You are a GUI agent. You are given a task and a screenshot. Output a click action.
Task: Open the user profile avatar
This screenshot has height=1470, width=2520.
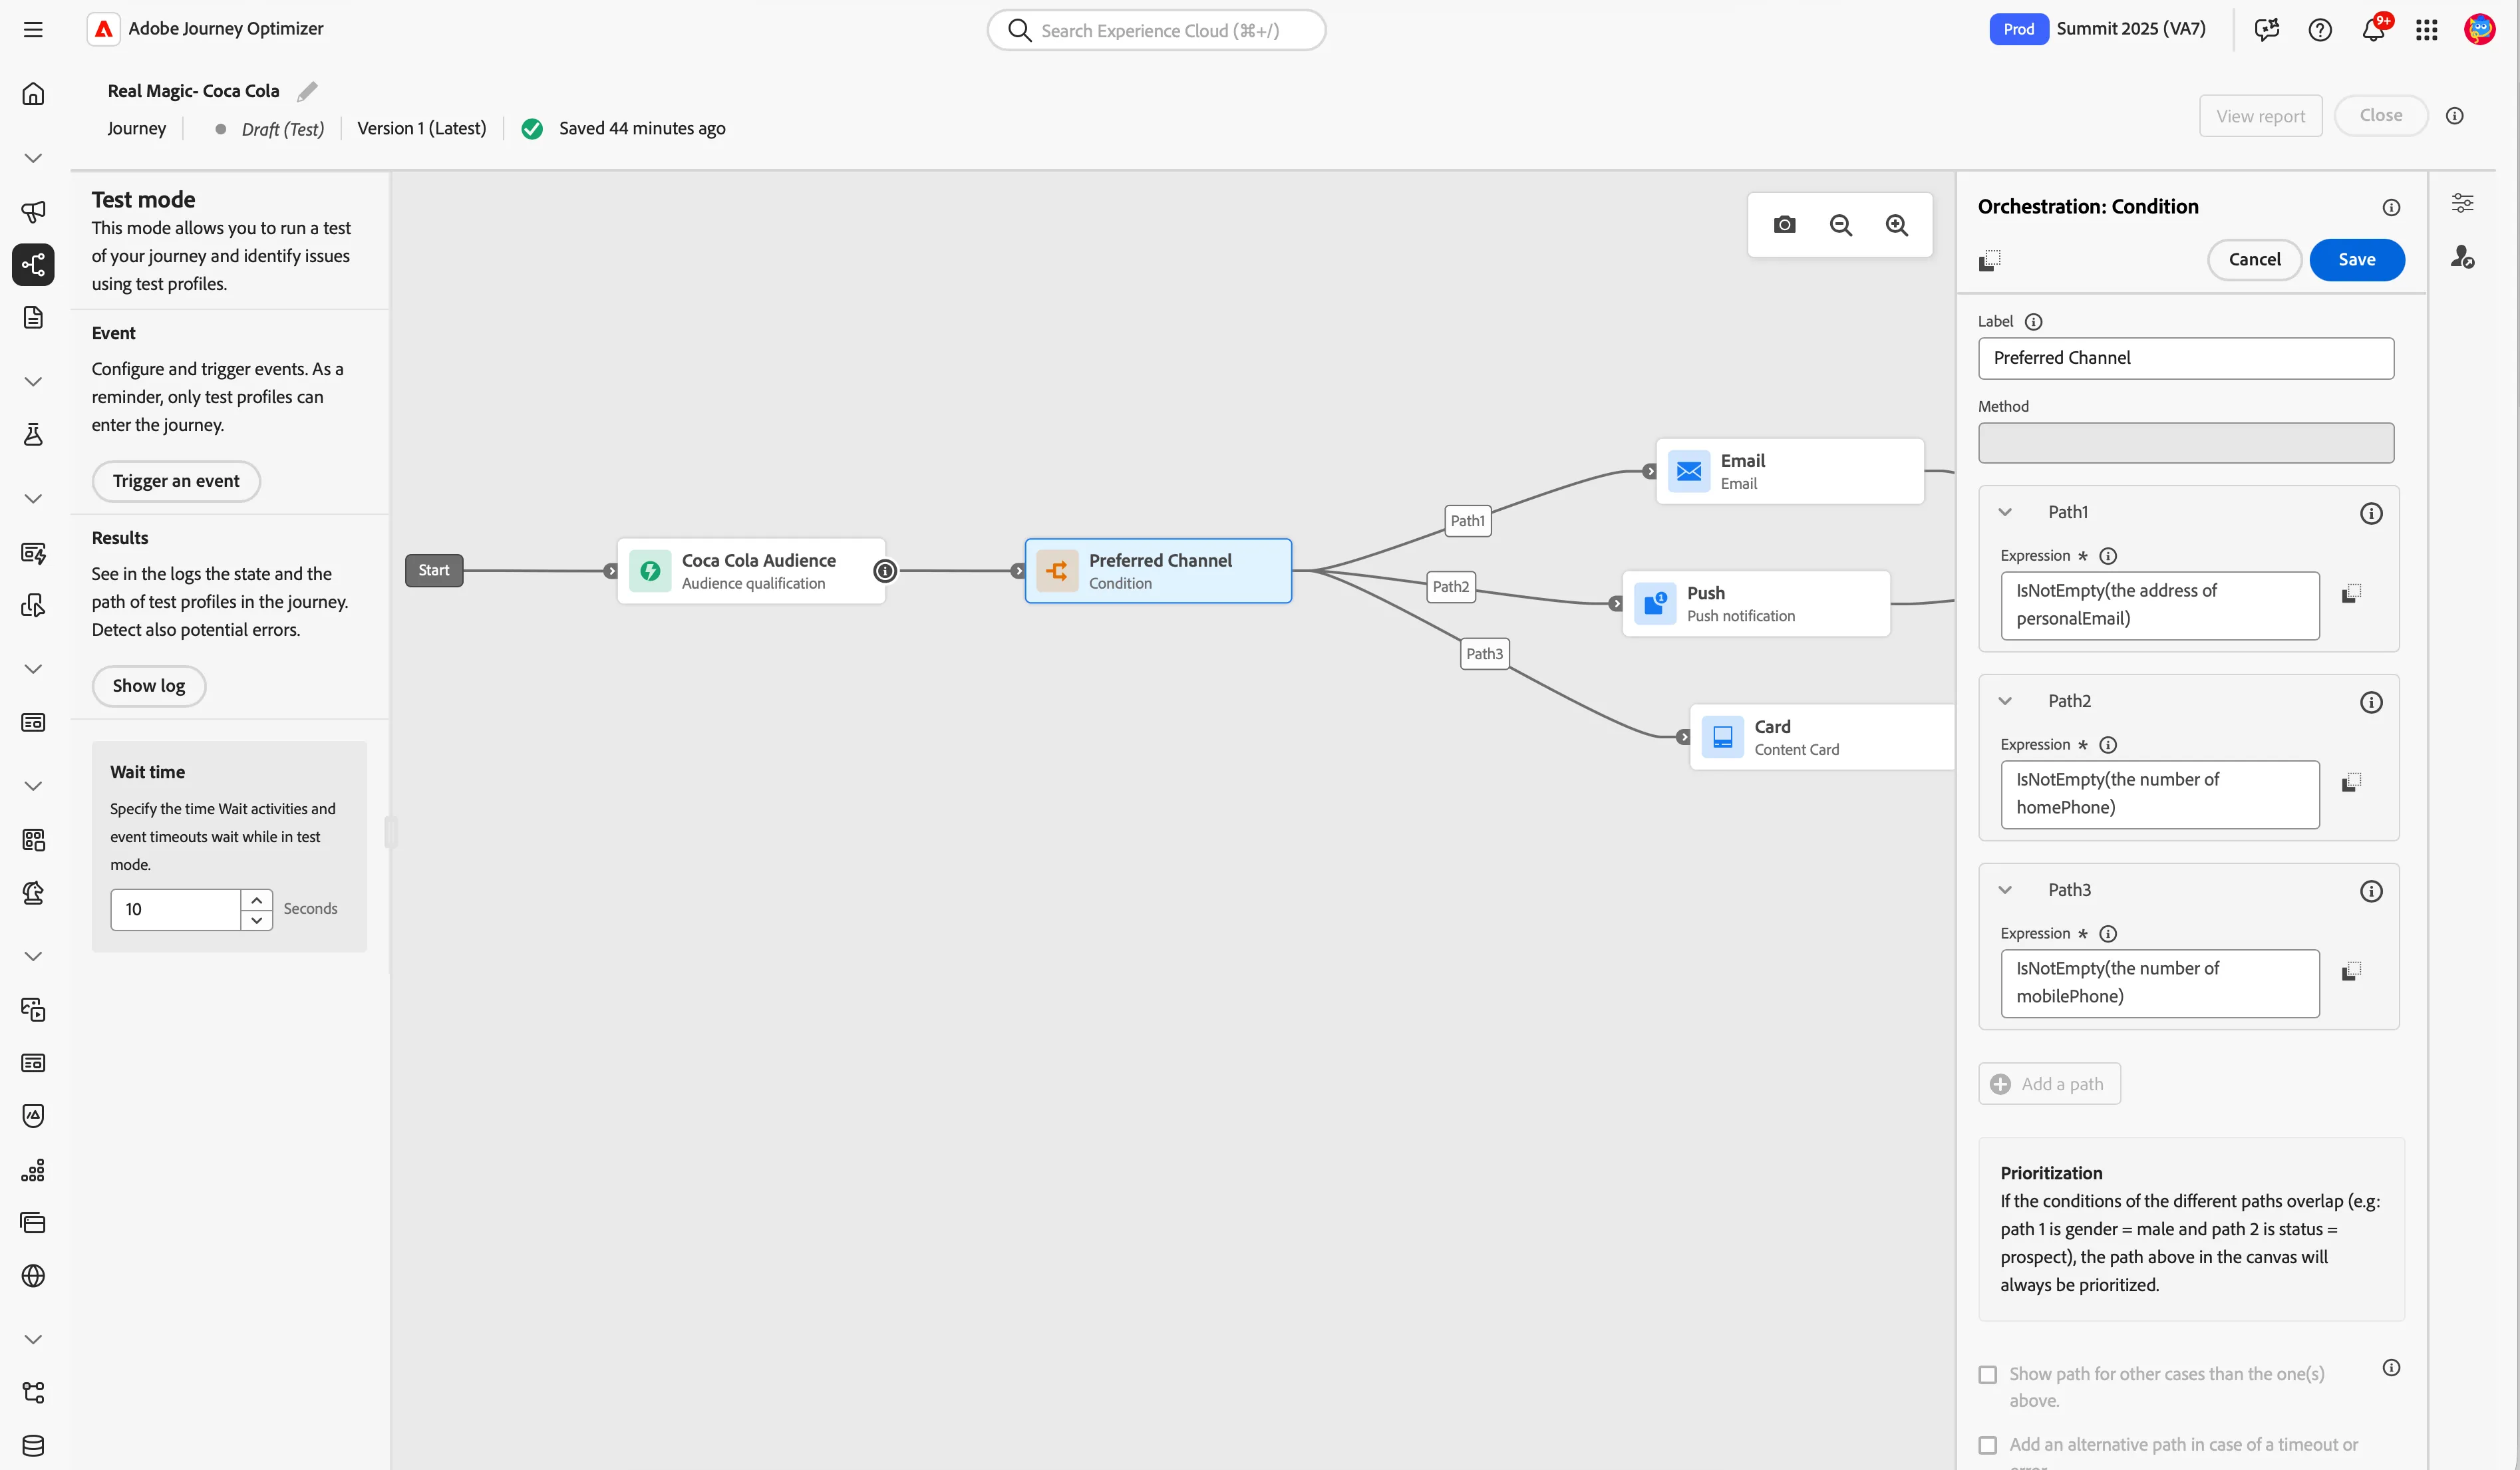coord(2479,30)
